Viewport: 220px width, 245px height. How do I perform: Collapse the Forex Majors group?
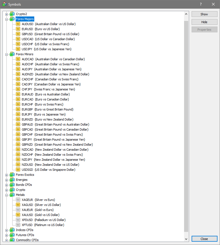[7, 19]
